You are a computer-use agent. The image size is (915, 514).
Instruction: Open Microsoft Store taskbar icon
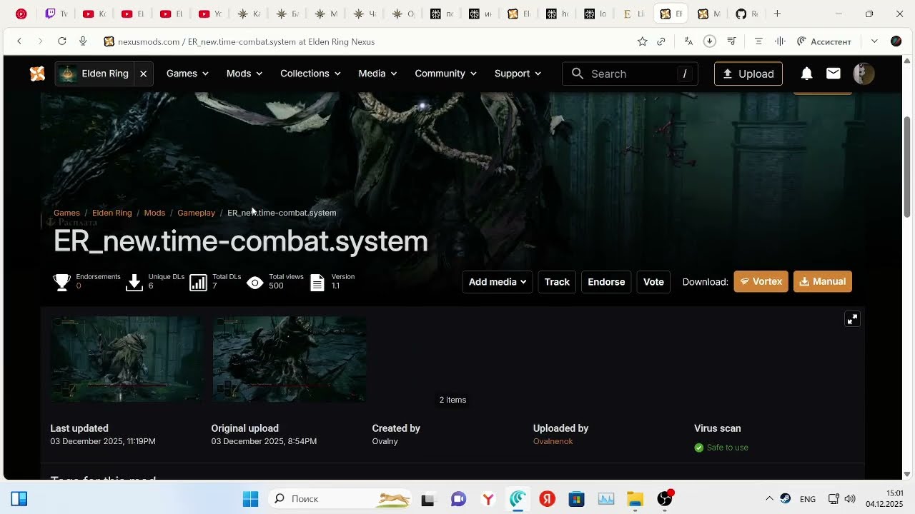click(x=576, y=499)
